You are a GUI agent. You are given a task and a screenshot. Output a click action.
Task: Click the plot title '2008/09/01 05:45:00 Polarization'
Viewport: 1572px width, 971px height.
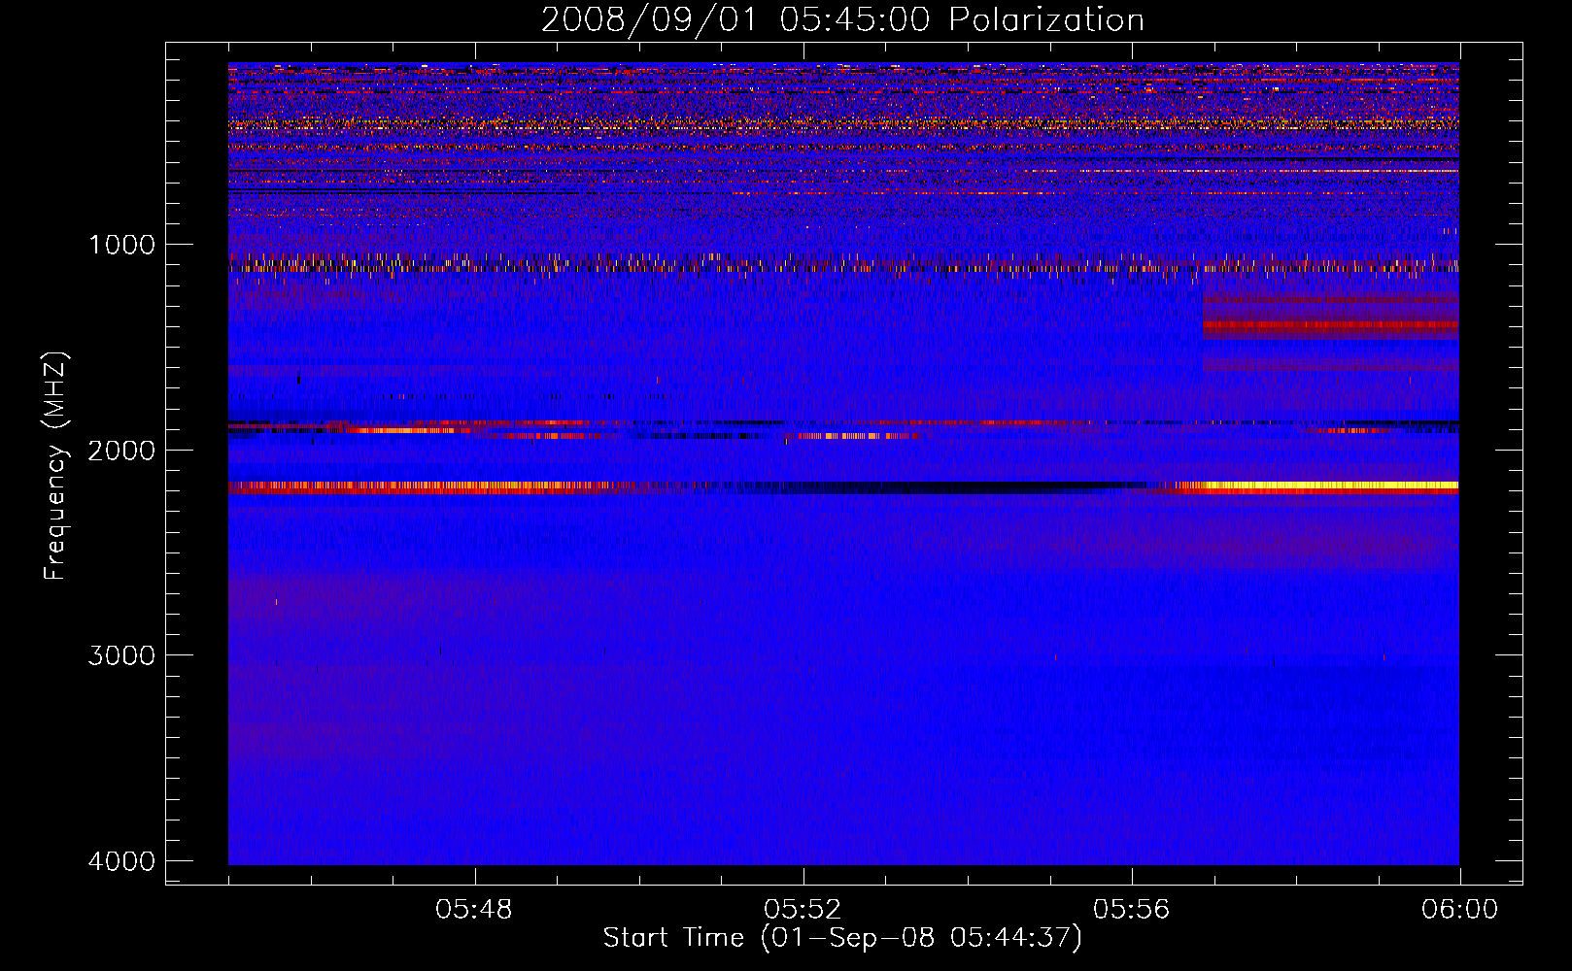coord(842,19)
